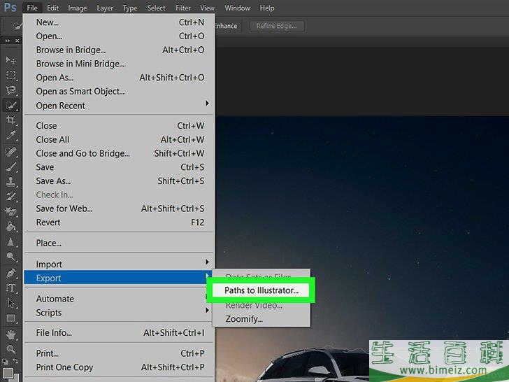Select the Eraser tool
This screenshot has width=509, height=382.
pos(10,211)
